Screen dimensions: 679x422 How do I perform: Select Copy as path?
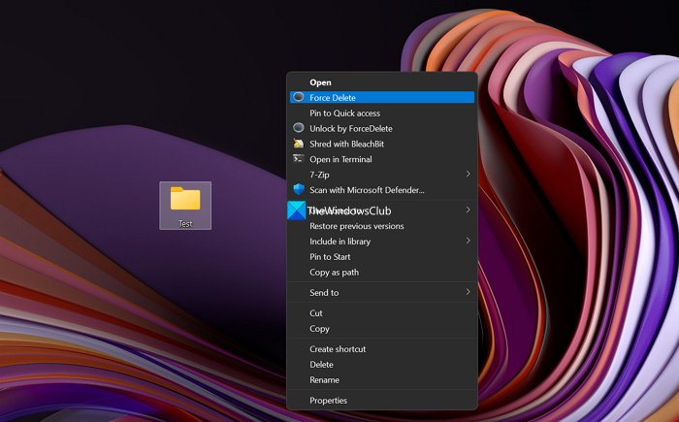tap(382, 272)
